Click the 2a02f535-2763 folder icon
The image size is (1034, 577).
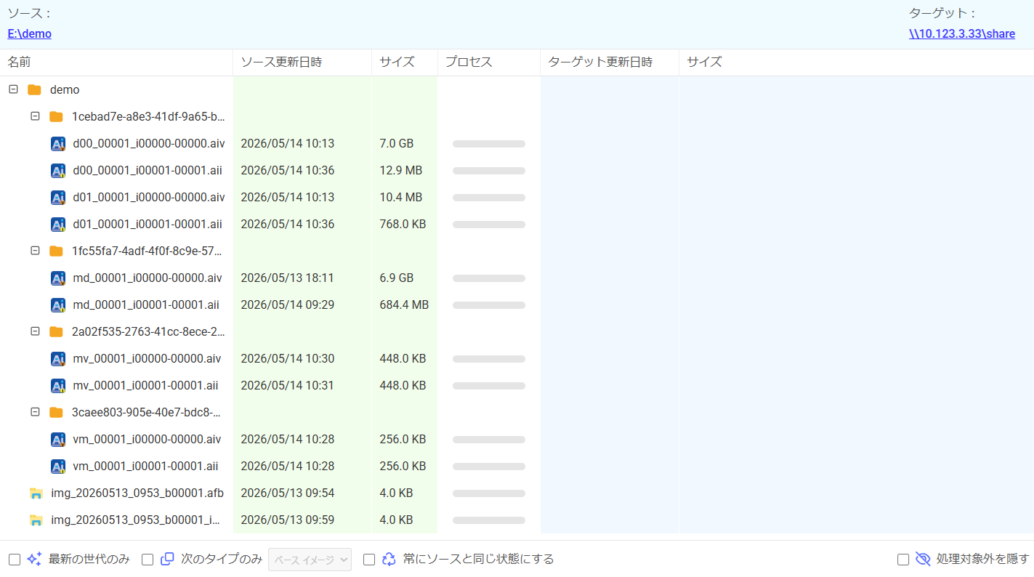[56, 332]
